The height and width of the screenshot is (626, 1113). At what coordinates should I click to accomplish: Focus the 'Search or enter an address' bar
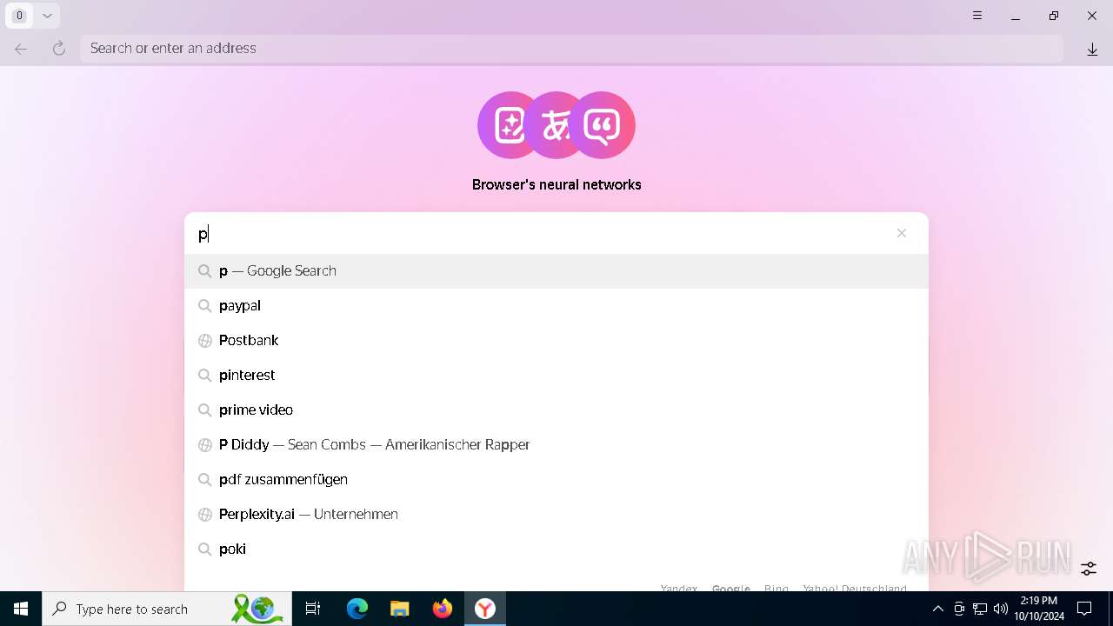571,49
